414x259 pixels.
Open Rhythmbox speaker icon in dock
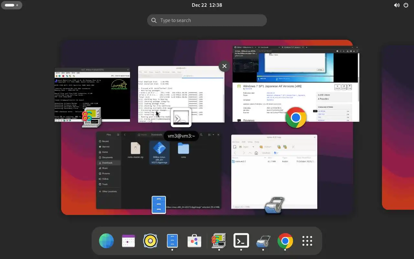coord(150,241)
